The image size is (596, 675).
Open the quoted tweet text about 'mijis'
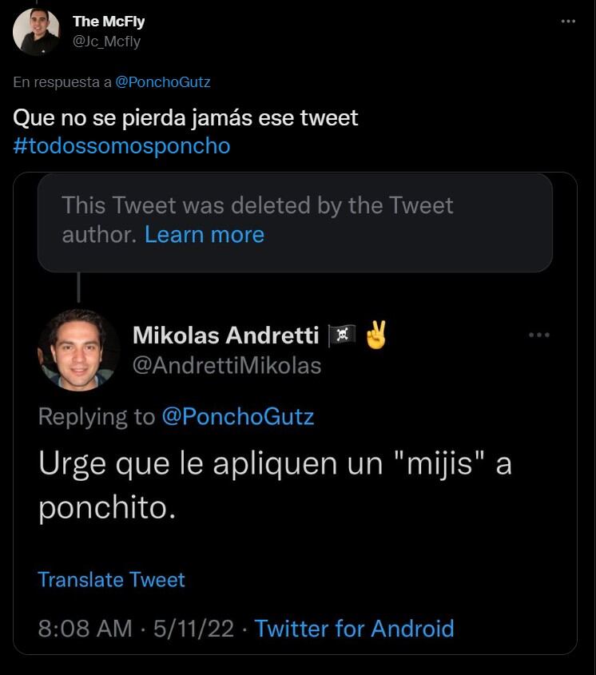[x=275, y=486]
